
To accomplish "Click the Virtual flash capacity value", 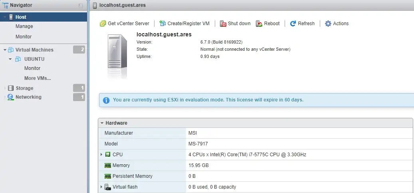I will (x=212, y=187).
